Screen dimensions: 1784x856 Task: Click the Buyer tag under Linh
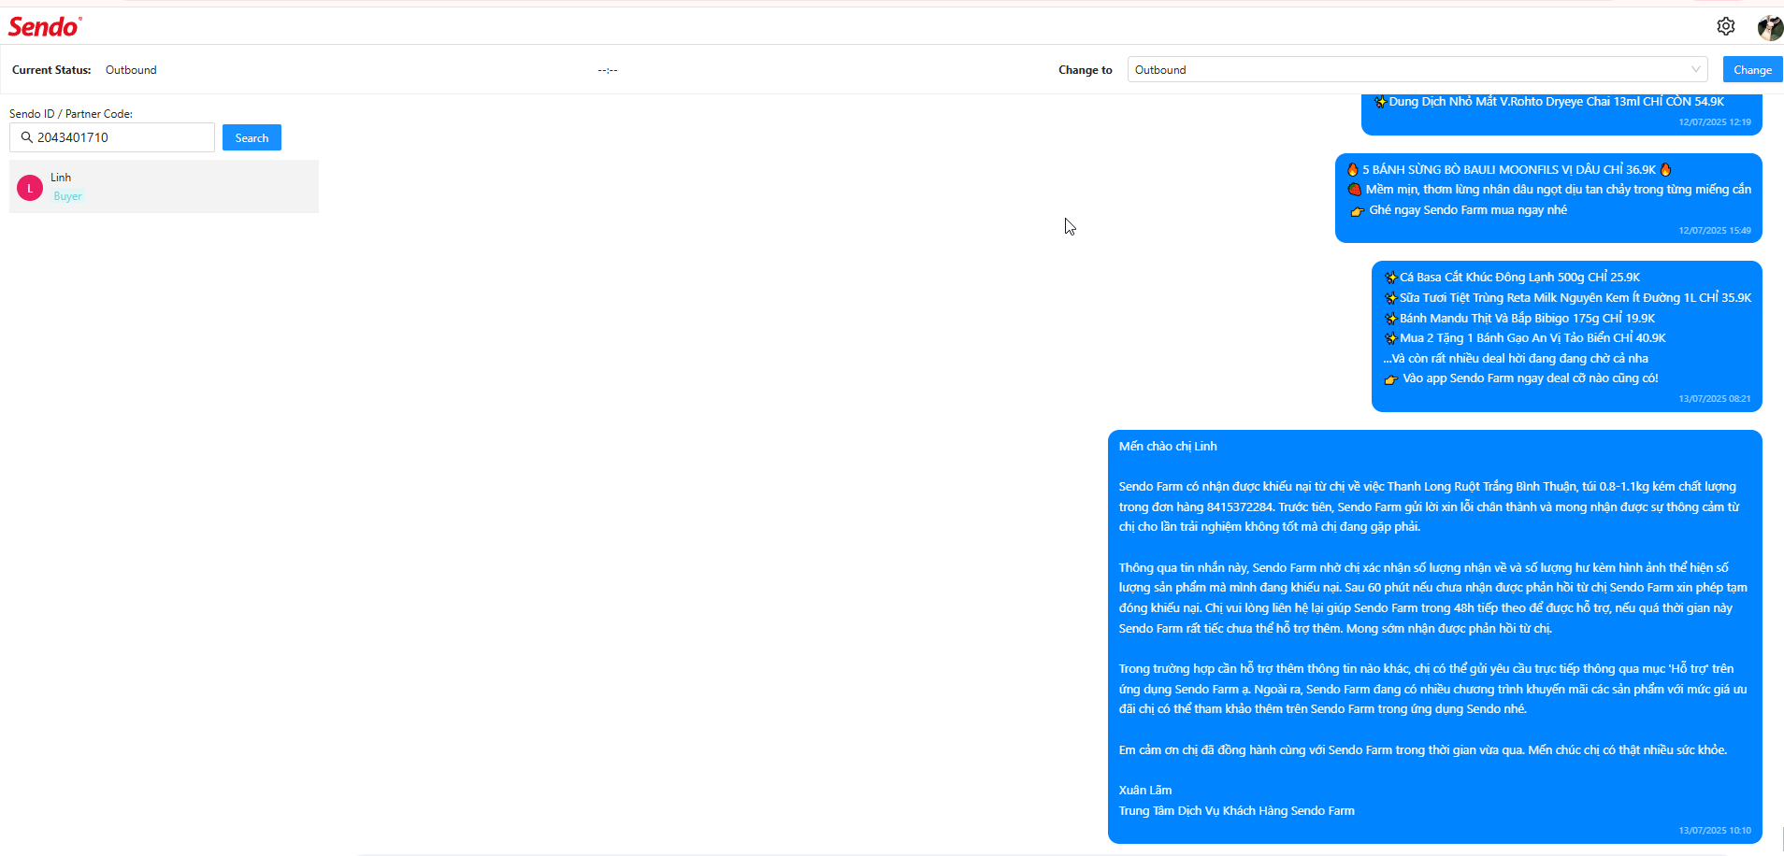click(x=67, y=196)
